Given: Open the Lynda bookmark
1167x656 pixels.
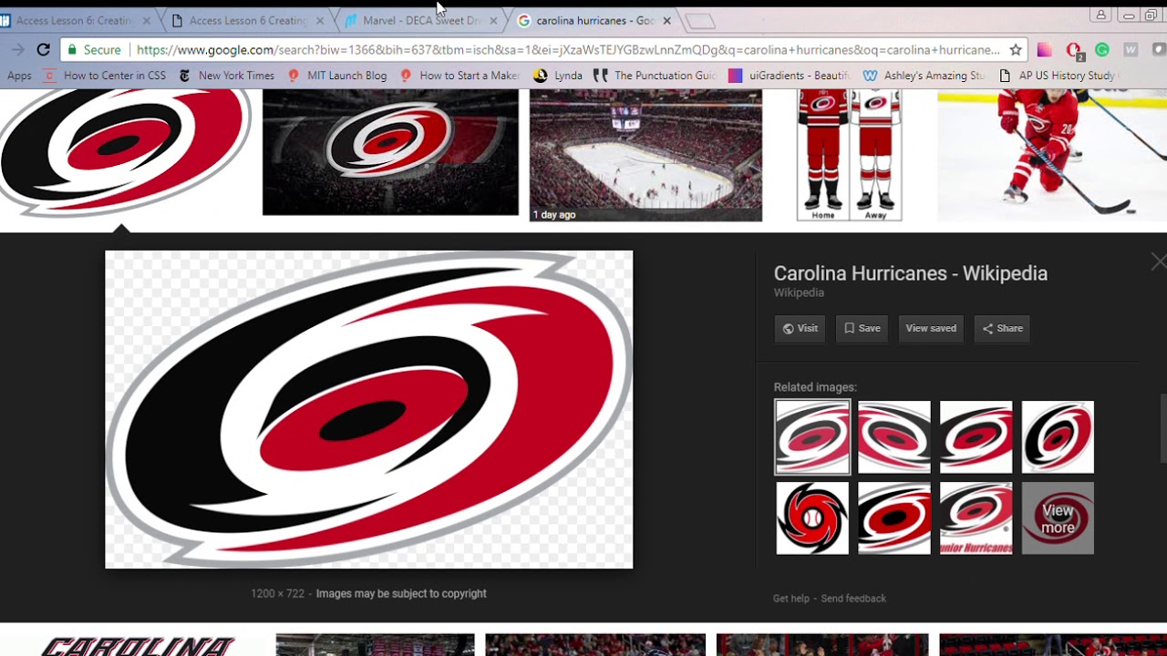Looking at the screenshot, I should (558, 76).
